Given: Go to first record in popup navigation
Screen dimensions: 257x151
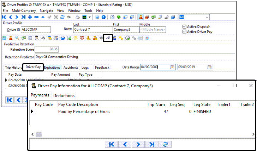Looking at the screenshot, I should 112,144.
